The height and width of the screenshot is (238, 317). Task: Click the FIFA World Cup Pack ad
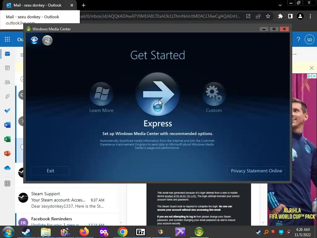tap(292, 150)
